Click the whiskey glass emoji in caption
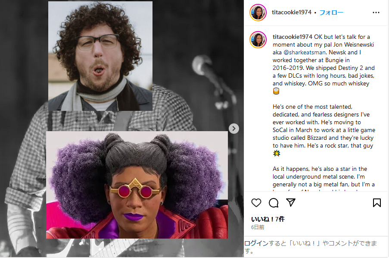Screen dimensions: 389x258 point(276,91)
